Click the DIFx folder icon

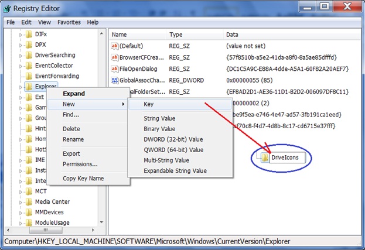tap(29, 35)
